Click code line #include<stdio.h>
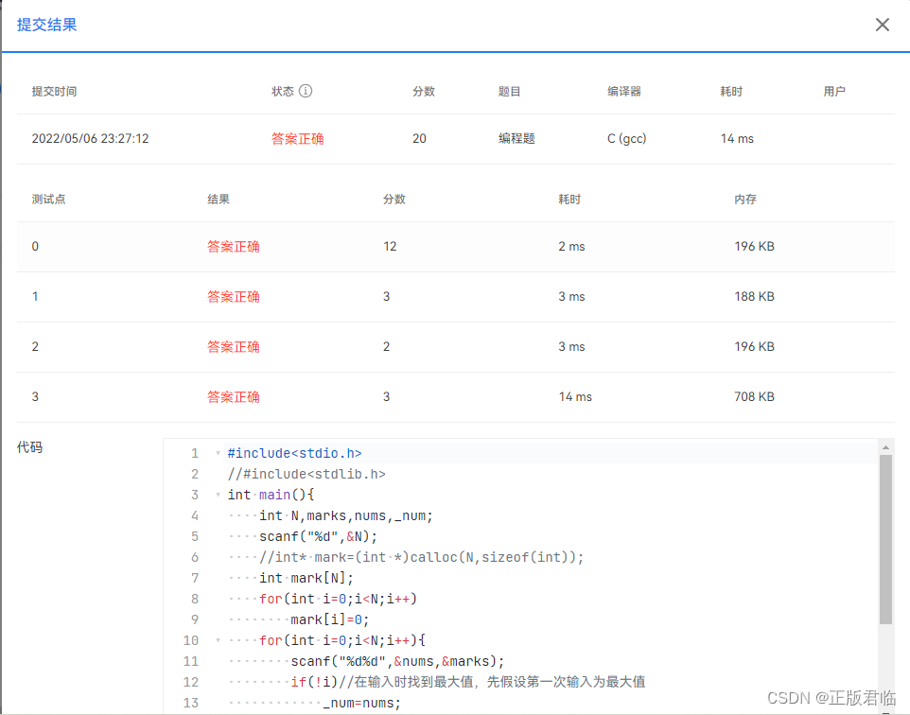910x715 pixels. (295, 453)
